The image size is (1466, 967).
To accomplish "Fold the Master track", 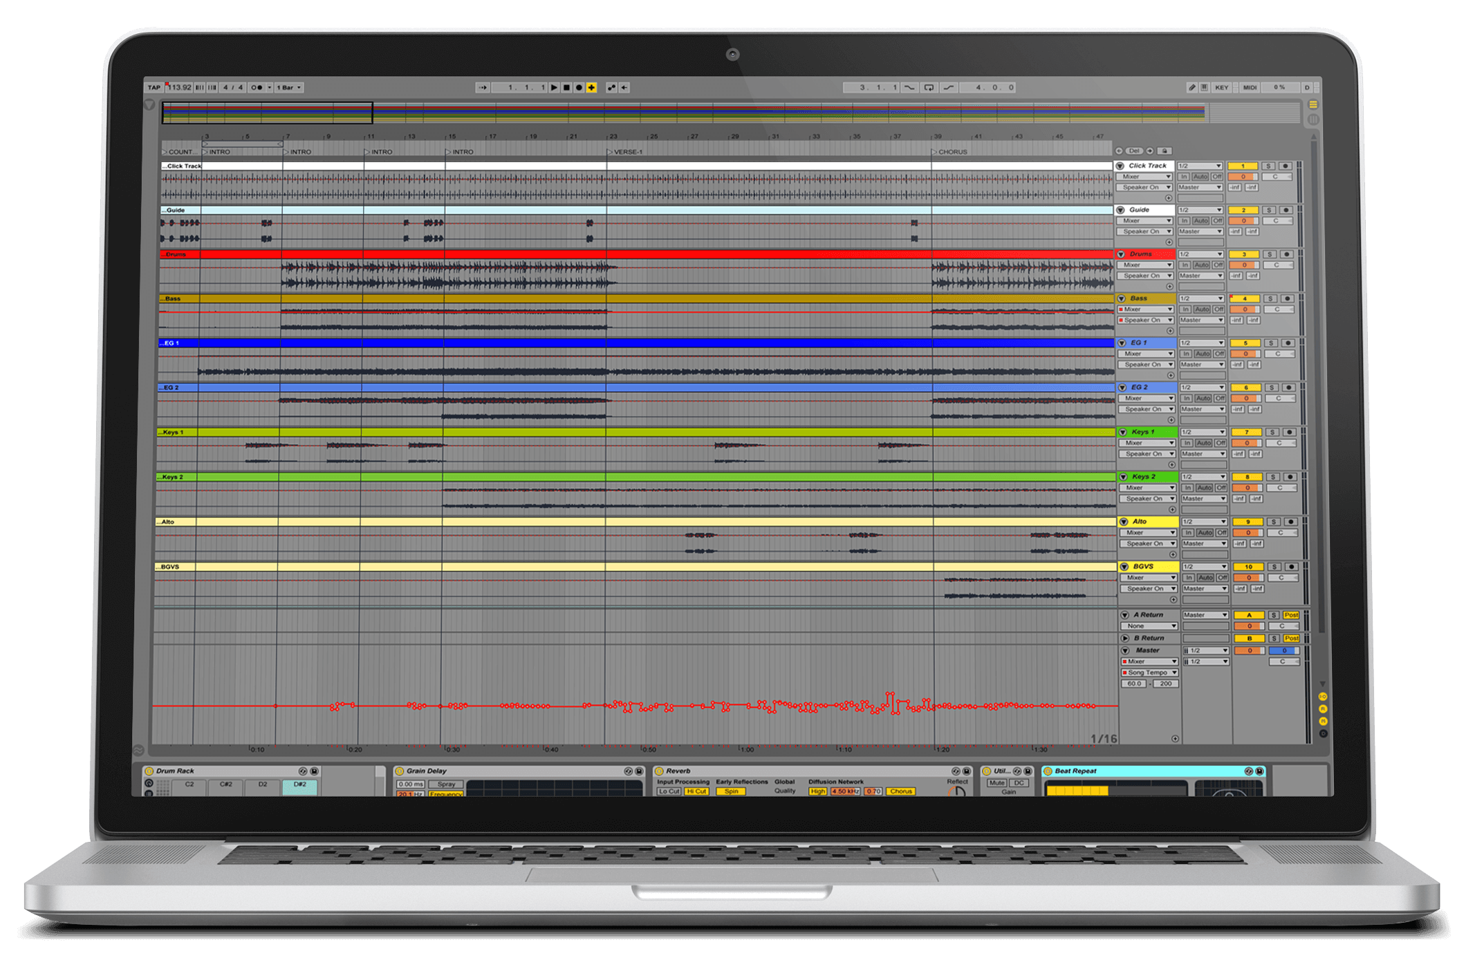I will point(1125,650).
